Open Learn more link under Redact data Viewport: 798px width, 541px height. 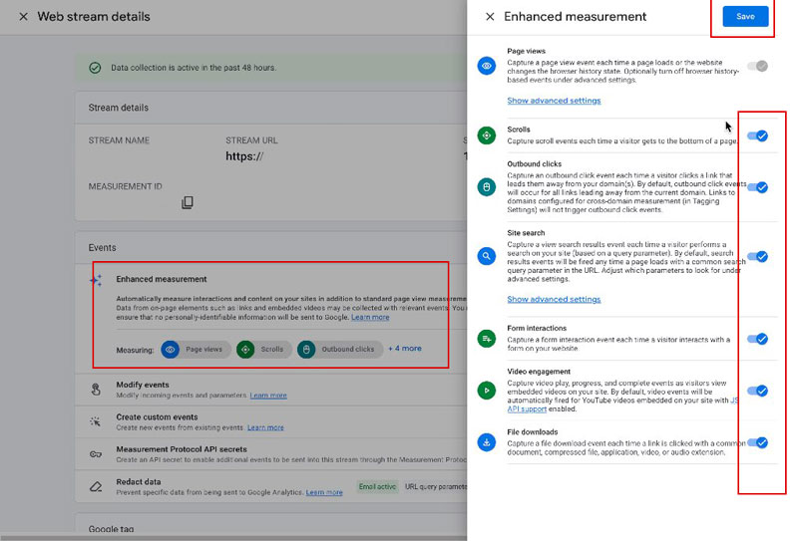pos(324,493)
